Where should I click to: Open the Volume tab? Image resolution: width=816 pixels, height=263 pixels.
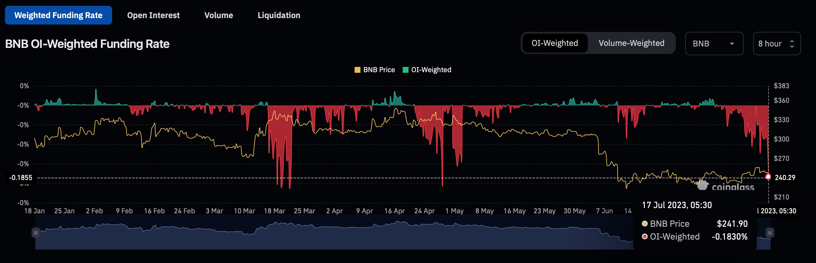(x=219, y=15)
